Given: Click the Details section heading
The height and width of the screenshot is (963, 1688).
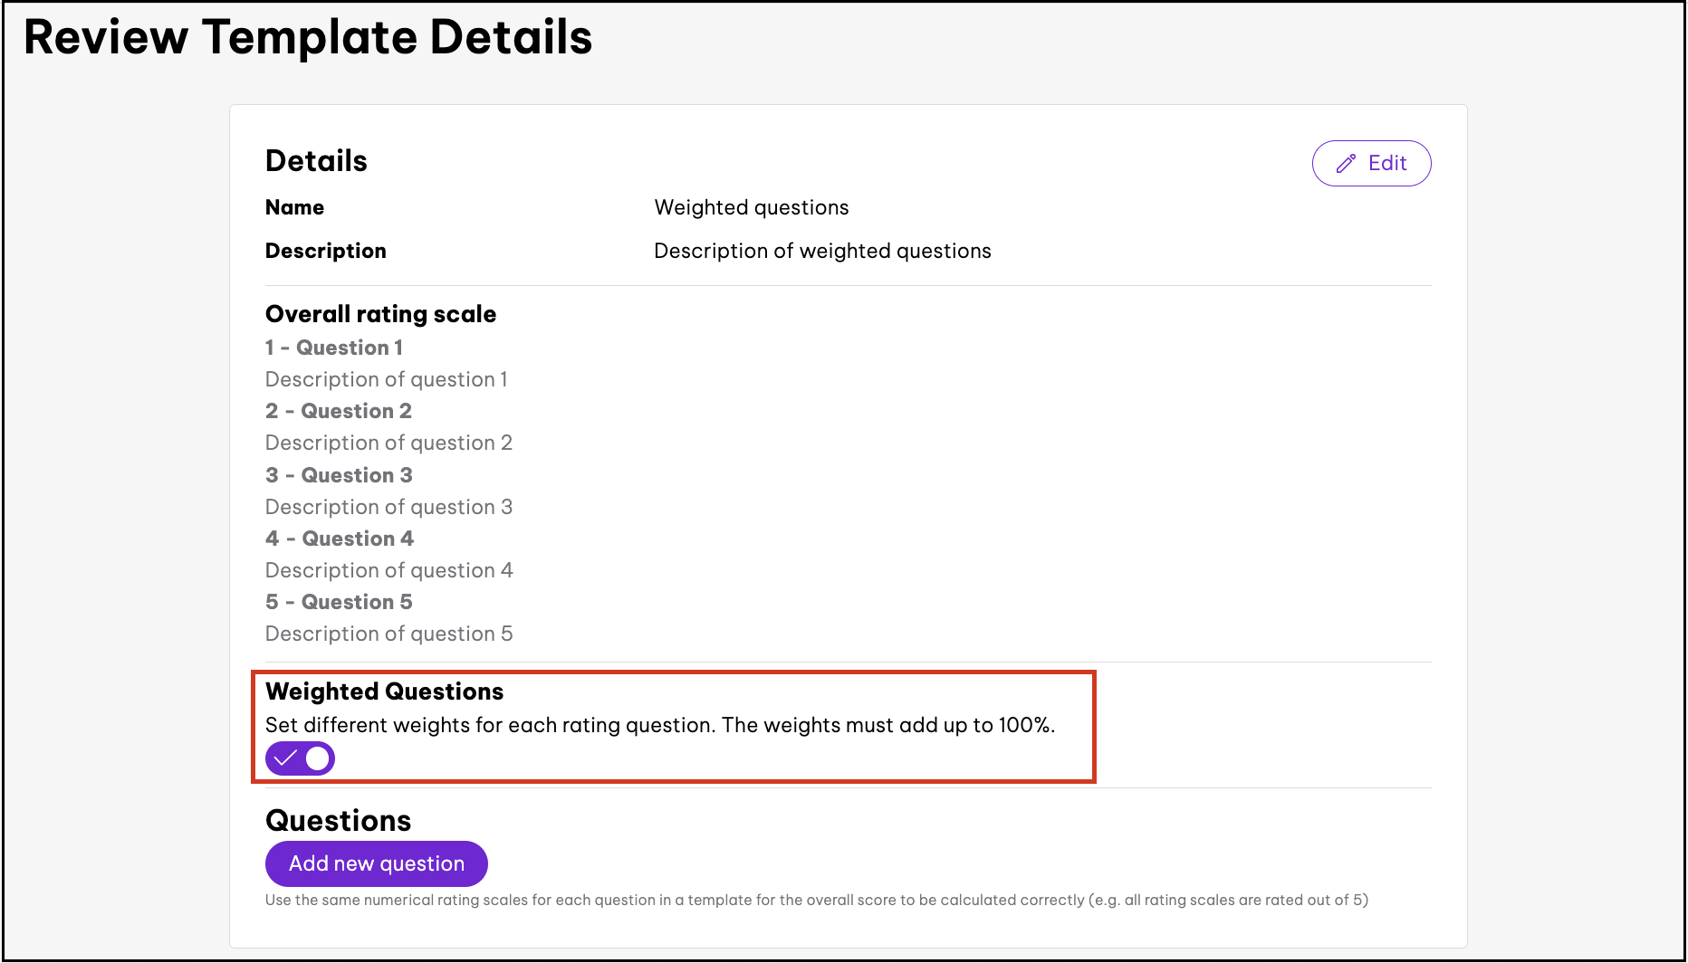Looking at the screenshot, I should pos(316,161).
